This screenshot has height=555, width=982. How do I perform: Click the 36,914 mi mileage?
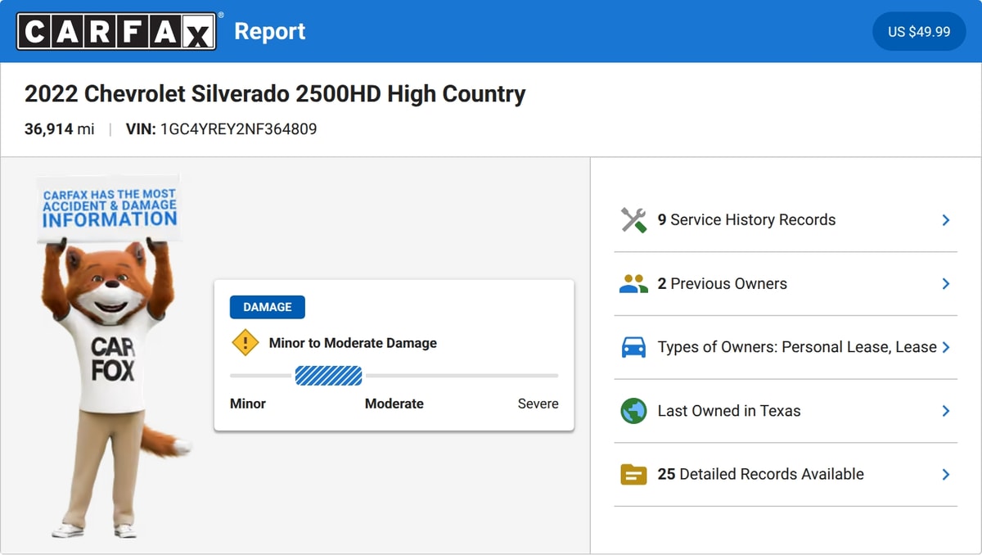coord(60,129)
